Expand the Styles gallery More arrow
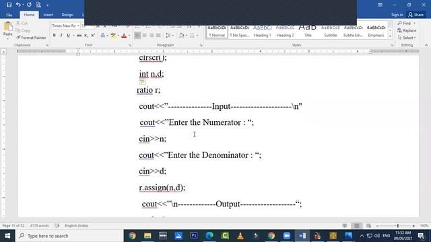The image size is (431, 242). [x=390, y=36]
